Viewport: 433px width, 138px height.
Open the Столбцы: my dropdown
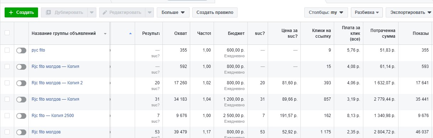pyautogui.click(x=326, y=12)
